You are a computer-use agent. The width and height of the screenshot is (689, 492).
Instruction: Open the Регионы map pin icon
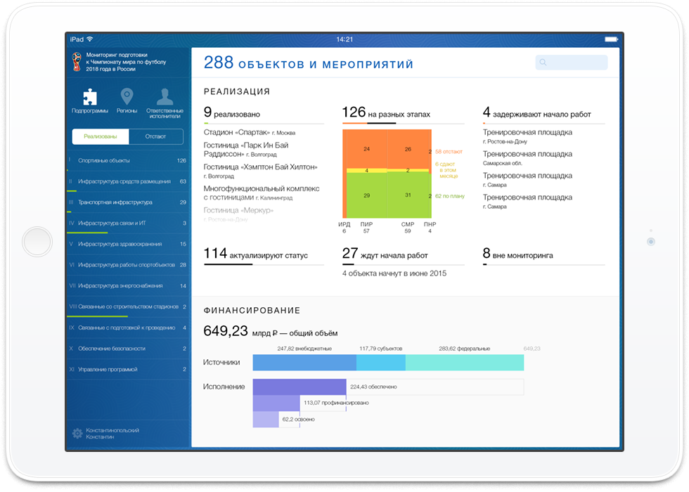127,97
